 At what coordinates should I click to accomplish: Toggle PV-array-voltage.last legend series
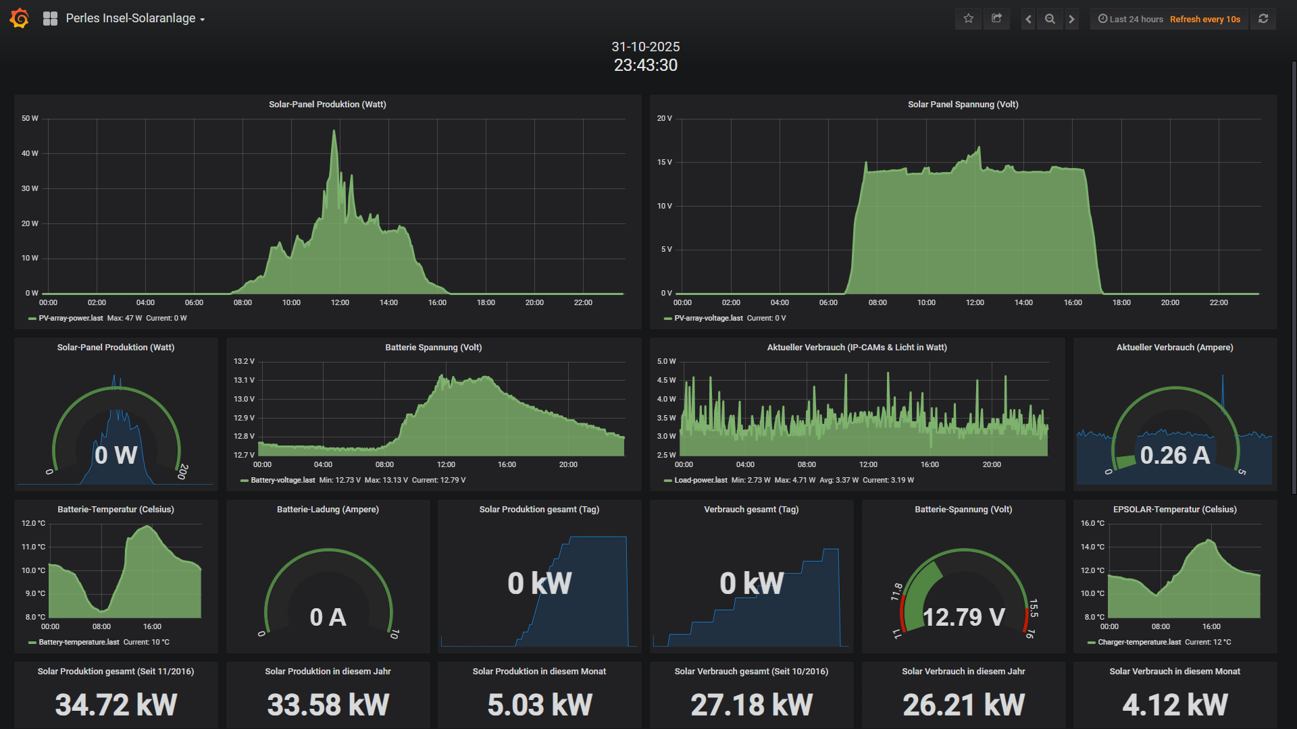tap(708, 318)
